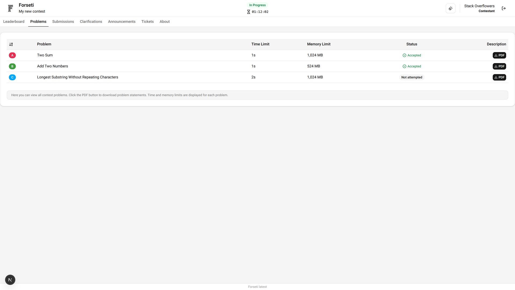The width and height of the screenshot is (515, 290).
Task: Go to the Clarifications tab
Action: 91,21
